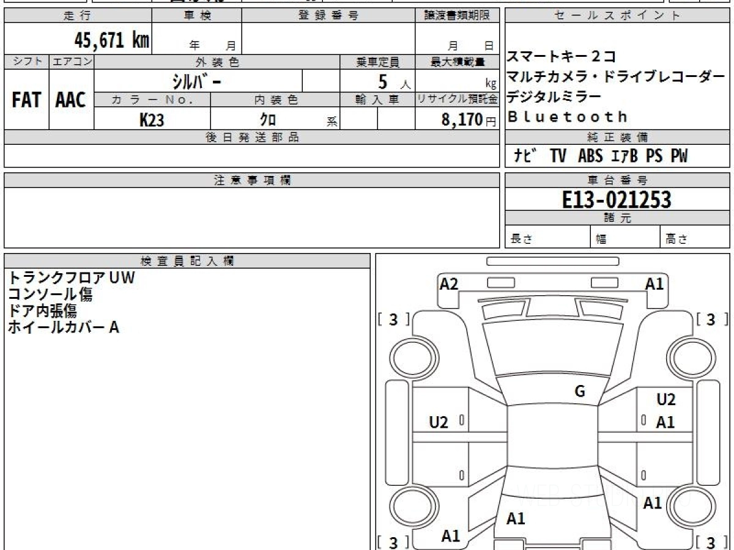Click the FAT shift type cell
This screenshot has height=550, width=734.
pos(26,100)
